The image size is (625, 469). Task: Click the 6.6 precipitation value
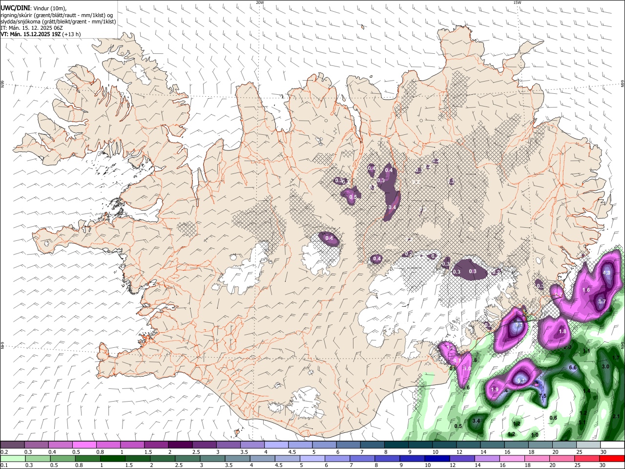point(573,367)
